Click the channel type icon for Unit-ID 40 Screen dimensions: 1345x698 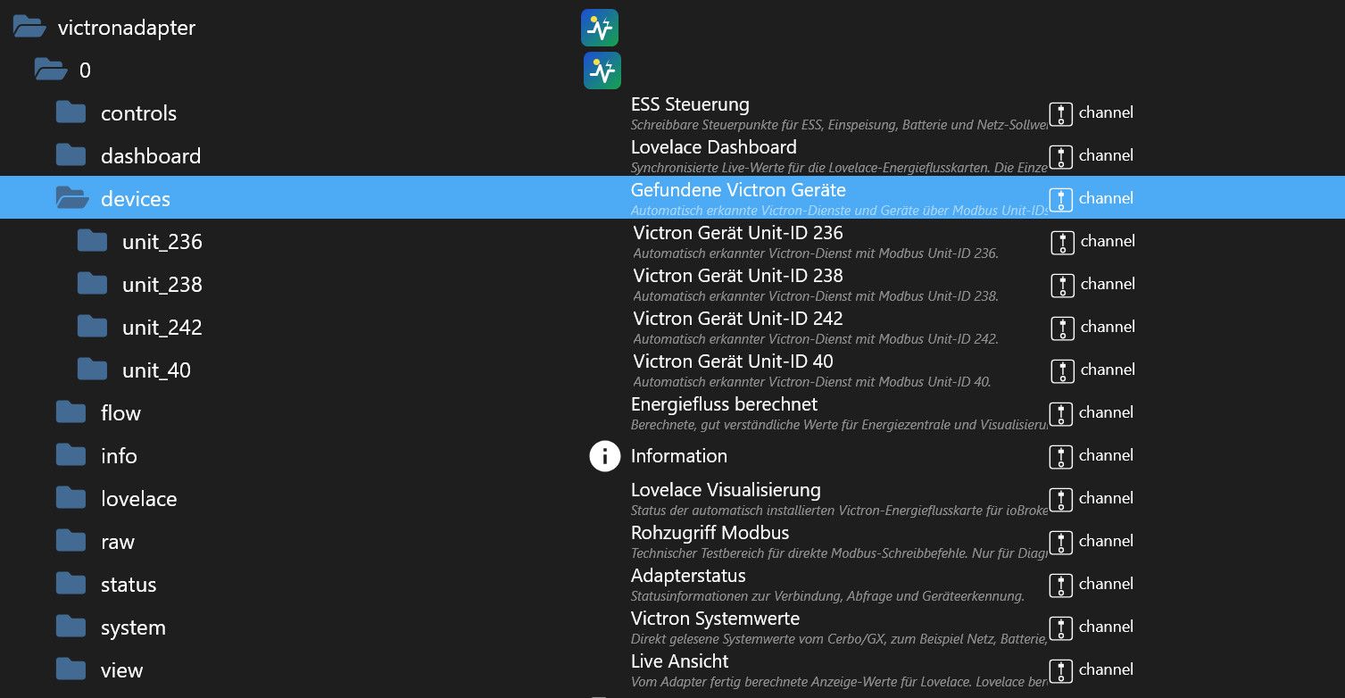coord(1062,370)
